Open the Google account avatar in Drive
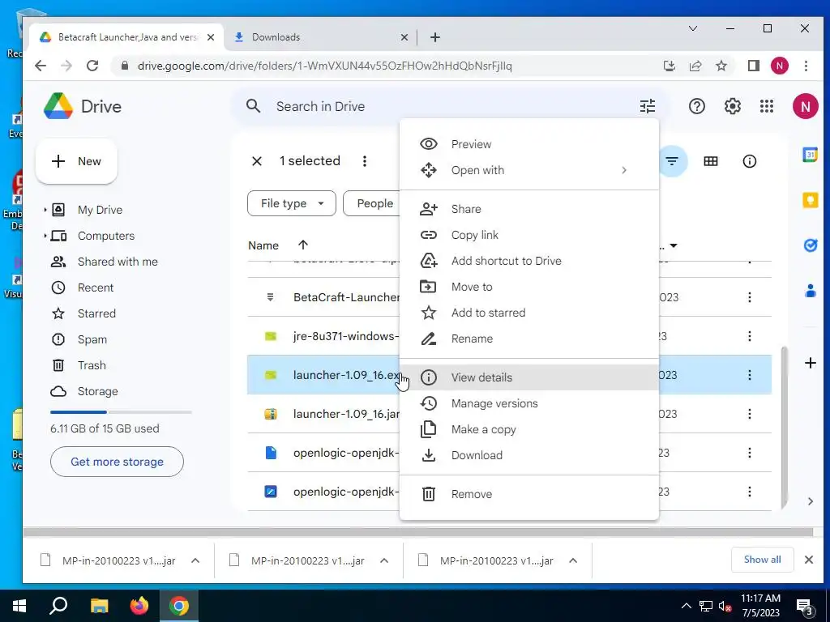 coord(805,106)
